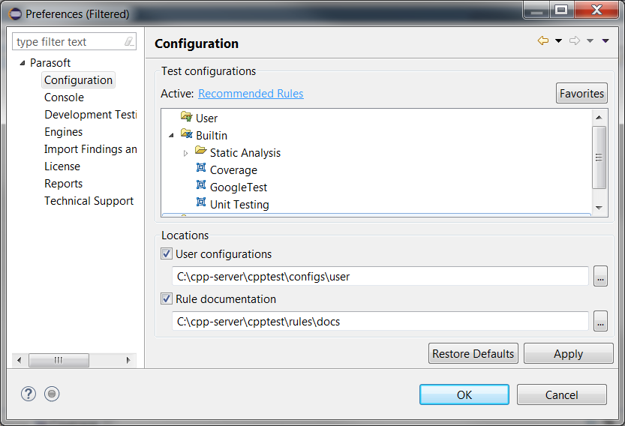This screenshot has height=426, width=625.
Task: Click the forward navigation arrow icon
Action: click(x=575, y=40)
